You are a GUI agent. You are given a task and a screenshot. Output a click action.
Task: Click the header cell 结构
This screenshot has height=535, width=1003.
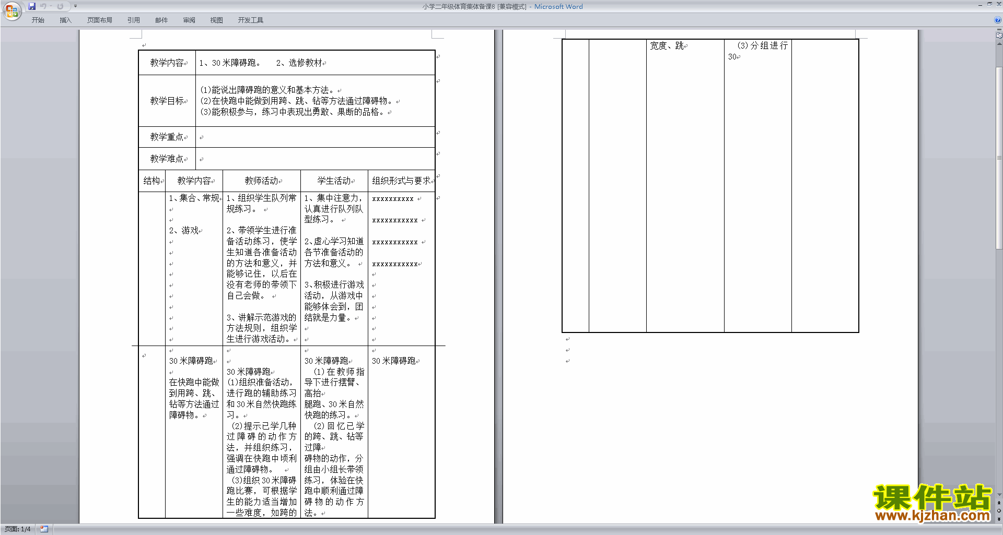point(152,181)
